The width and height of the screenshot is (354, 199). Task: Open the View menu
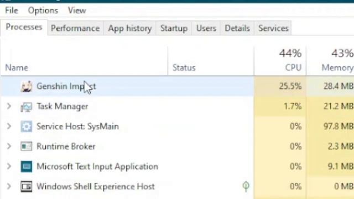pos(77,11)
